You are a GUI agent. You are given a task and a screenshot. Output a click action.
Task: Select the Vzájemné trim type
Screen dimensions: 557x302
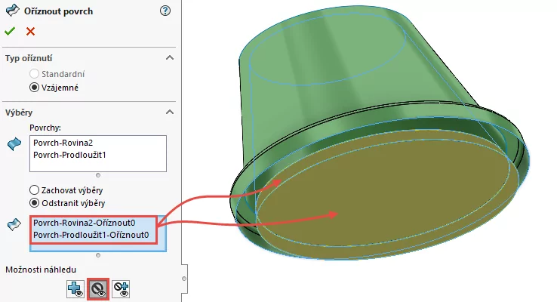(x=34, y=88)
